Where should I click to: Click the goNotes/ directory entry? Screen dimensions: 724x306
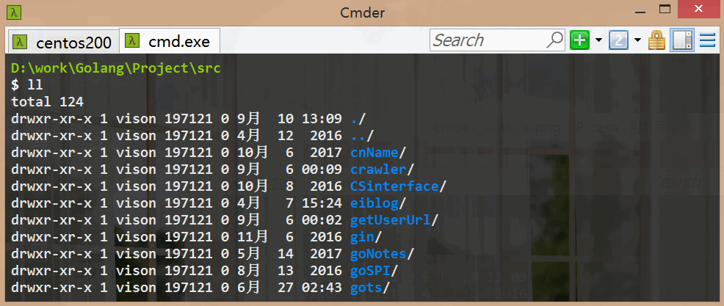point(383,253)
